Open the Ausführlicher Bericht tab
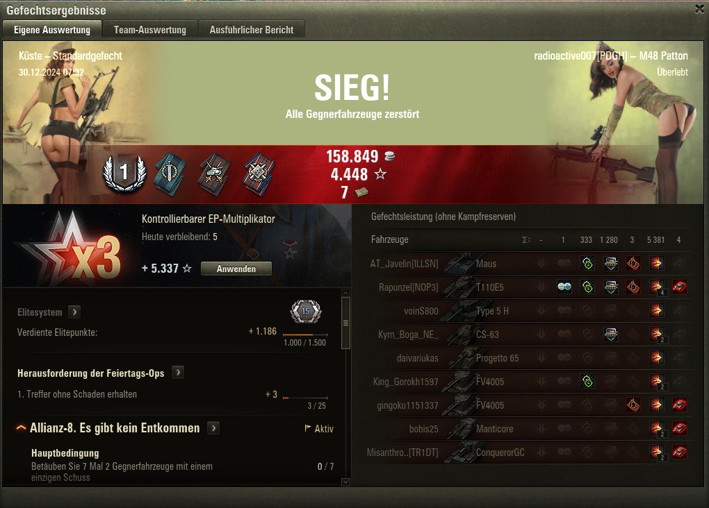This screenshot has width=709, height=508. [x=252, y=30]
